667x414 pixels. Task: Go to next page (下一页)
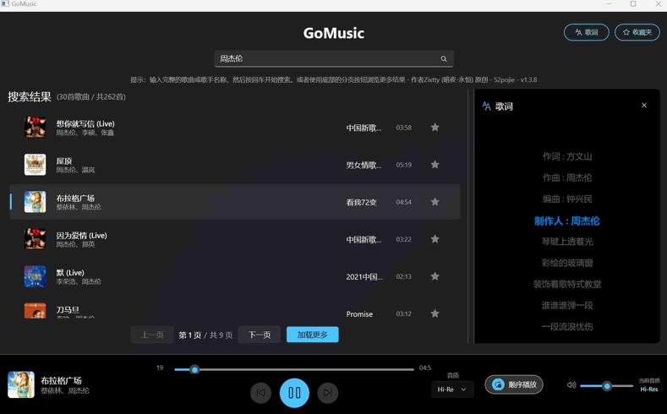(260, 335)
